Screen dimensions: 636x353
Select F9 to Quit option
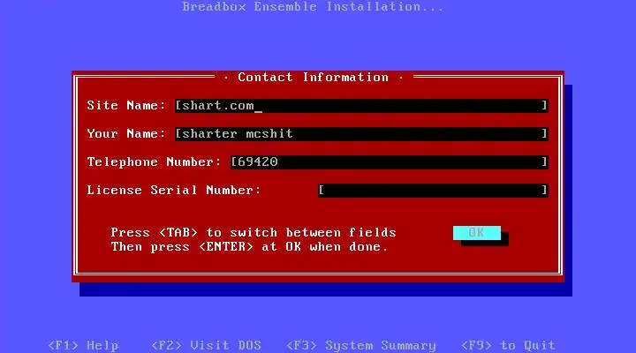pyautogui.click(x=508, y=345)
